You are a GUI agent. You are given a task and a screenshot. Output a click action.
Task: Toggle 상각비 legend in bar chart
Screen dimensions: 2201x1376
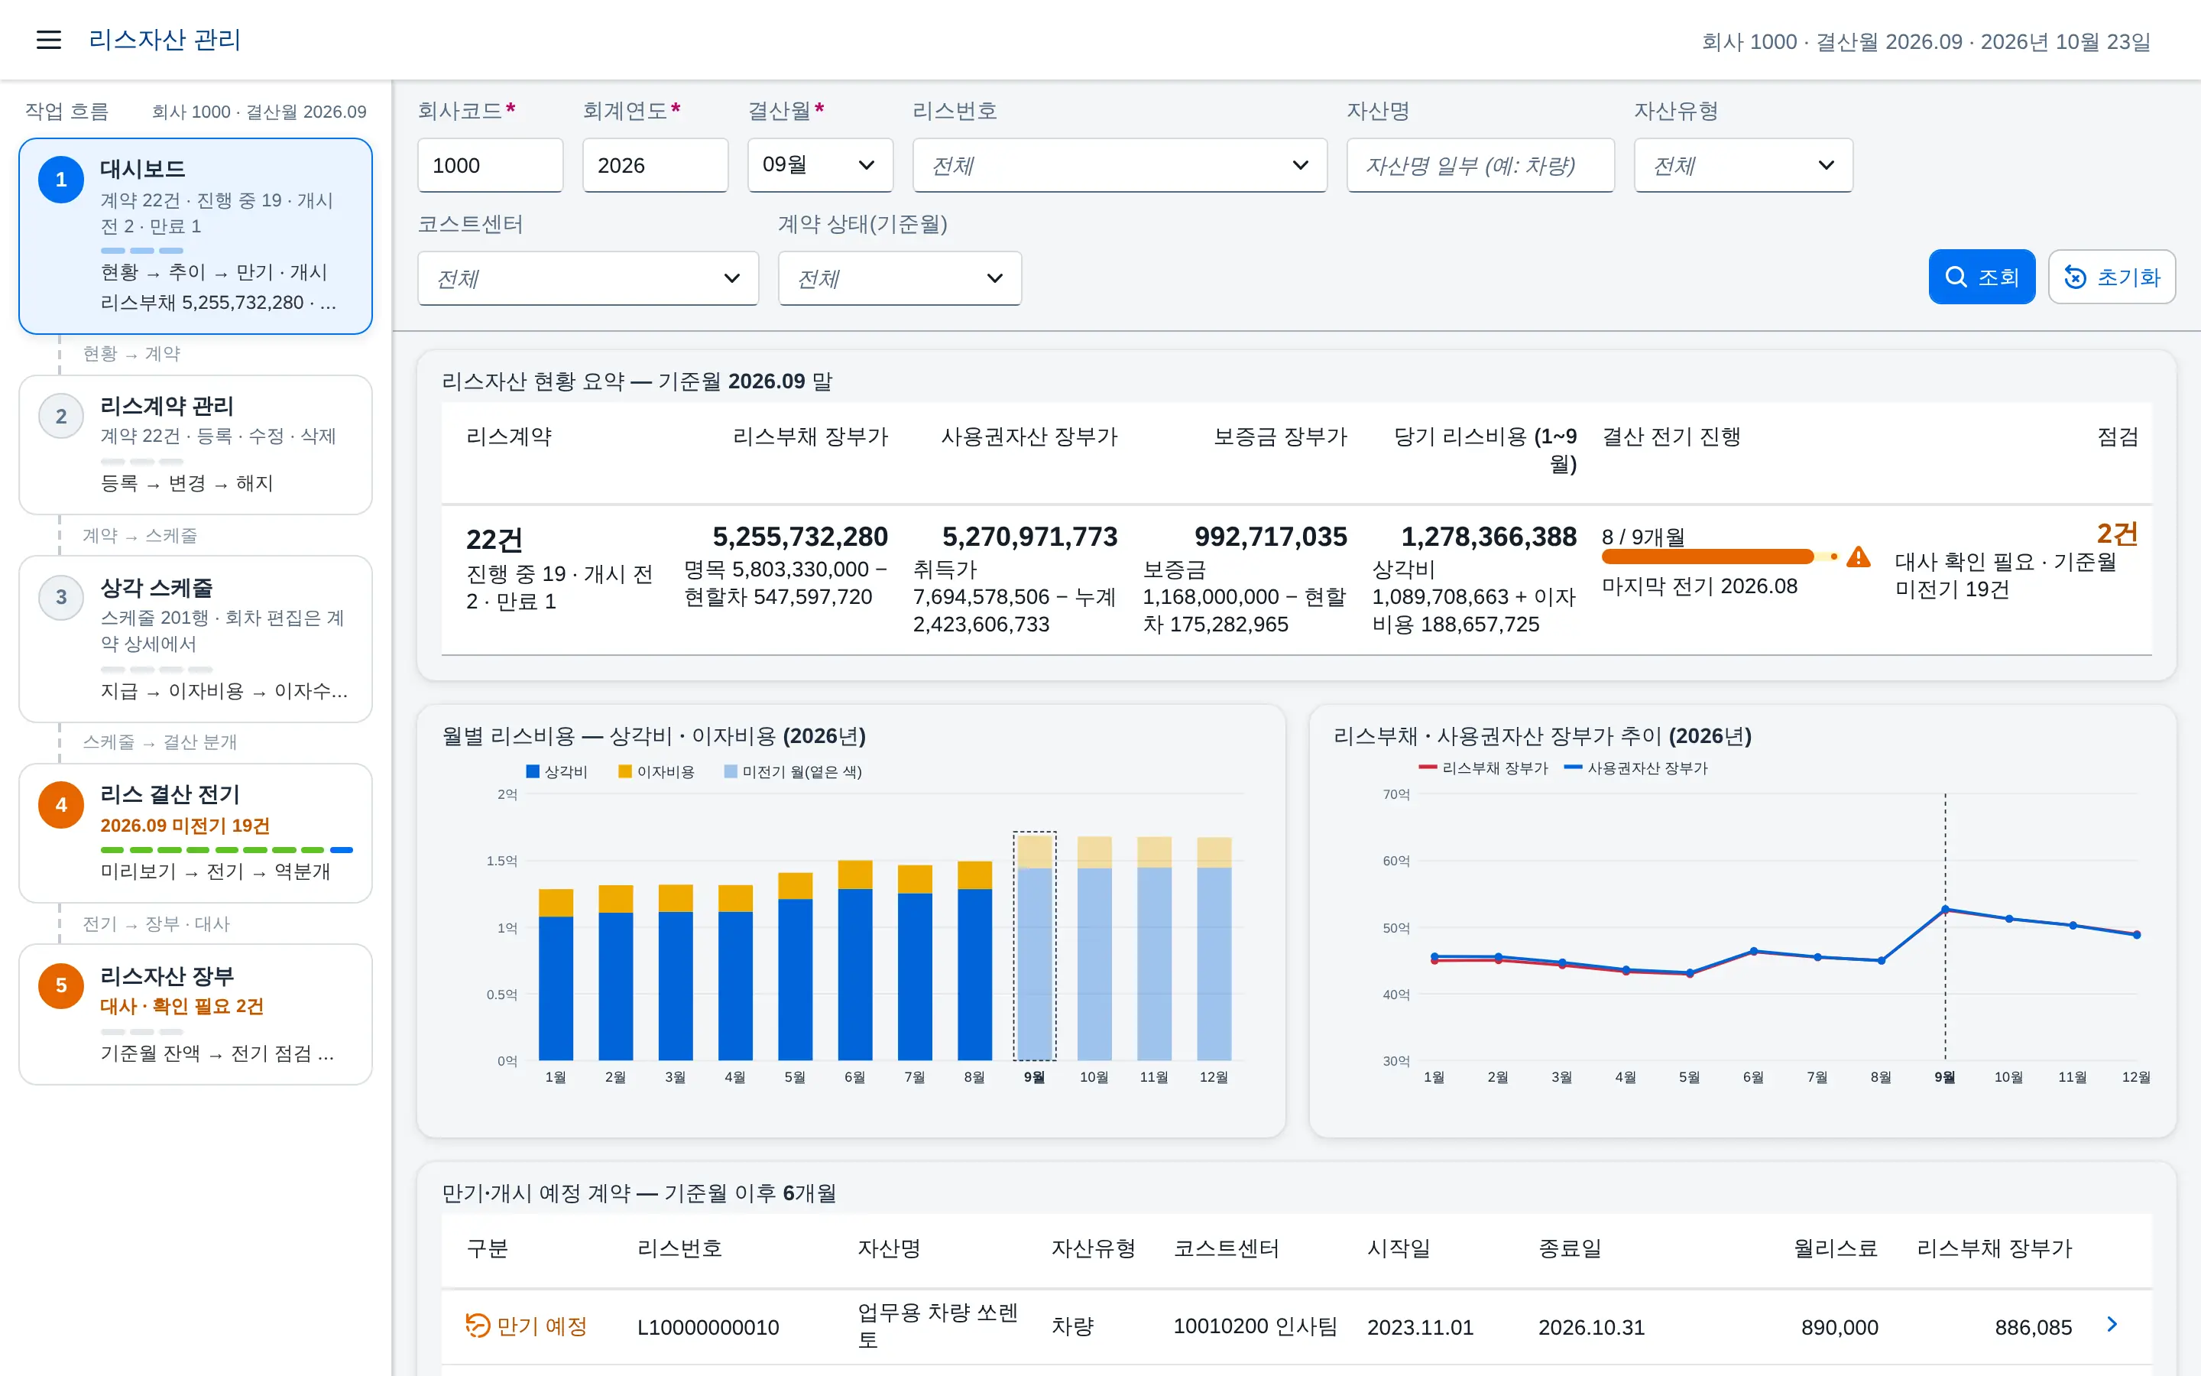(556, 772)
